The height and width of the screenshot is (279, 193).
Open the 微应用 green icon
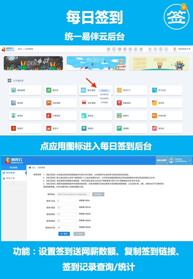[x=49, y=90]
